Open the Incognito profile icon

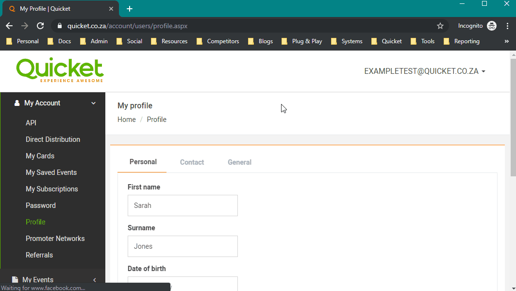[x=492, y=26]
